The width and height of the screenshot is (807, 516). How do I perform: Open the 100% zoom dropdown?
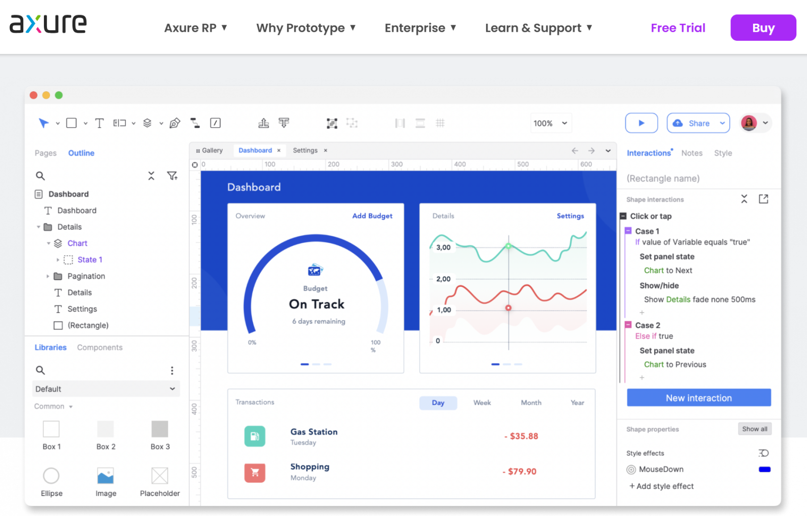point(551,123)
